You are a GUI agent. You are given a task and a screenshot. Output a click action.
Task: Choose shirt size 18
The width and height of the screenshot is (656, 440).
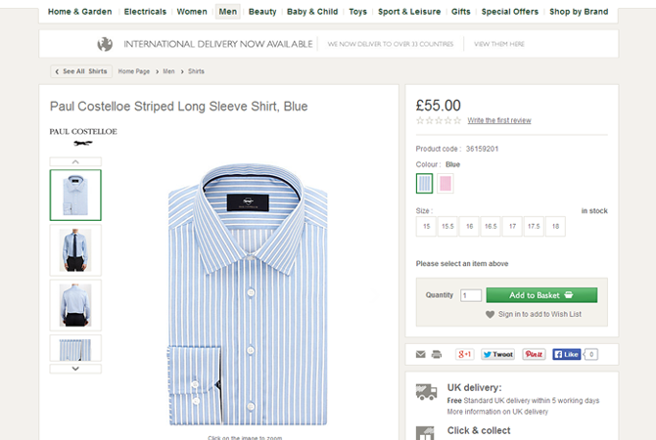tap(555, 226)
